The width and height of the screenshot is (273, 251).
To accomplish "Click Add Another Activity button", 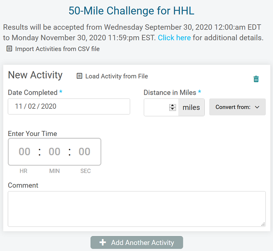I will [x=136, y=242].
